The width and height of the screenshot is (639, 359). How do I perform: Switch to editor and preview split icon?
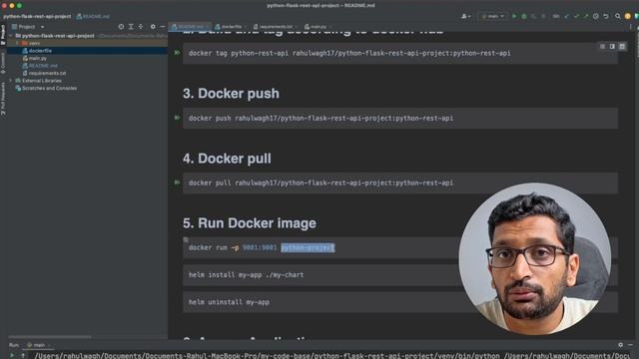click(x=612, y=47)
